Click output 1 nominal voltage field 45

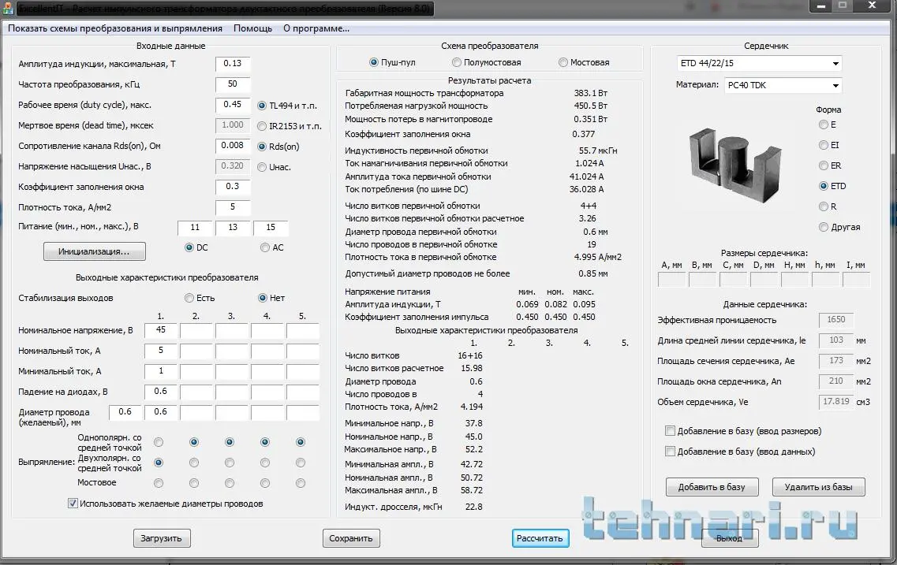click(161, 330)
